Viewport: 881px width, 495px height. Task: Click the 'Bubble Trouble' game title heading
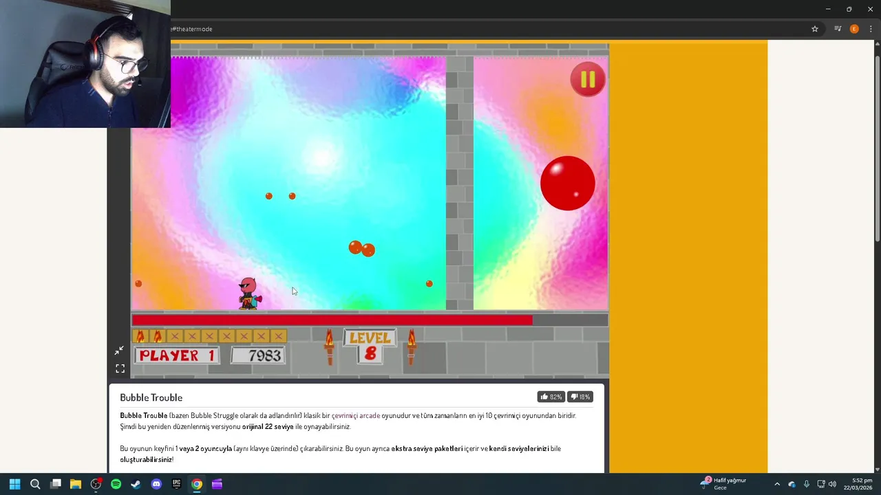coord(151,397)
